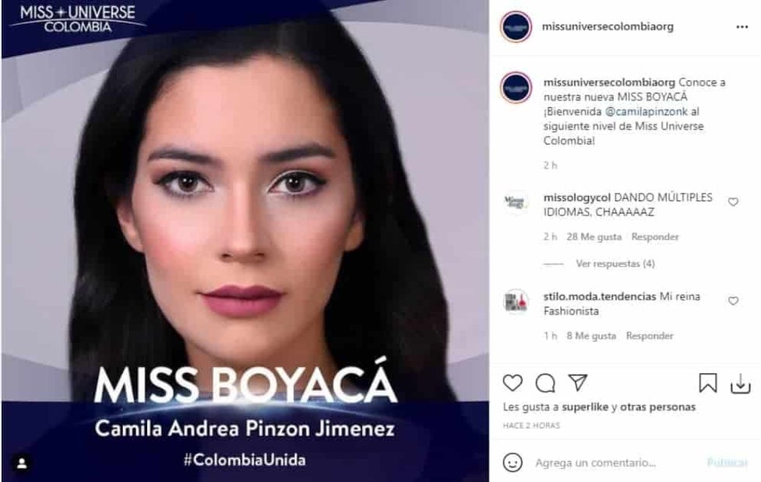Like missologycol's comment heart
The width and height of the screenshot is (761, 482).
[x=733, y=202]
